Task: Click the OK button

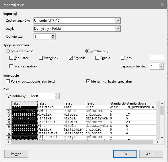Action: coord(125,154)
